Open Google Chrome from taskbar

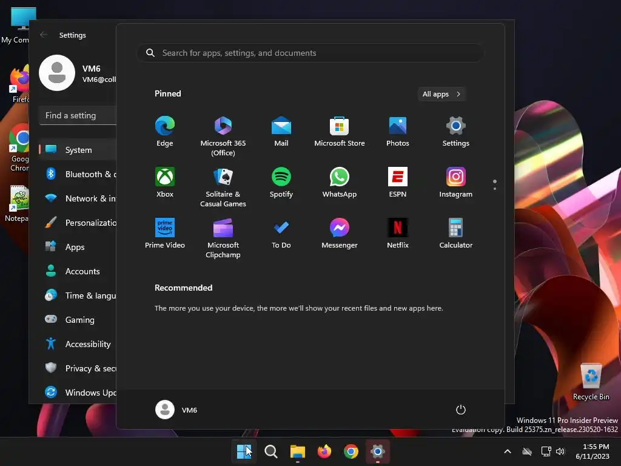[351, 451]
